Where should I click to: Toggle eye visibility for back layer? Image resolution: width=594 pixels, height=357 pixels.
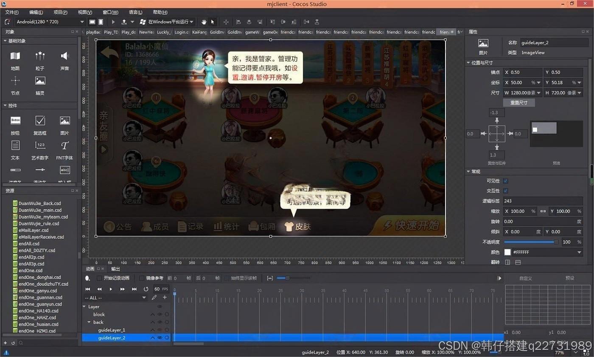click(x=160, y=322)
